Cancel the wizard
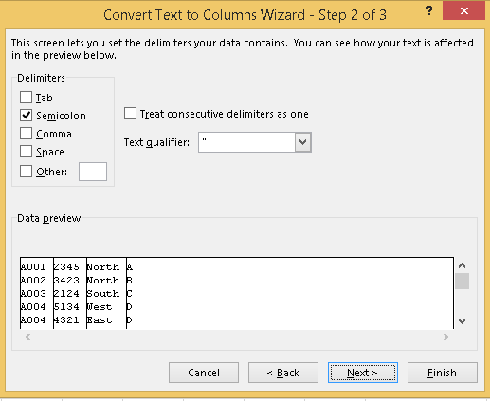Screen dimensions: 490x401 [204, 373]
